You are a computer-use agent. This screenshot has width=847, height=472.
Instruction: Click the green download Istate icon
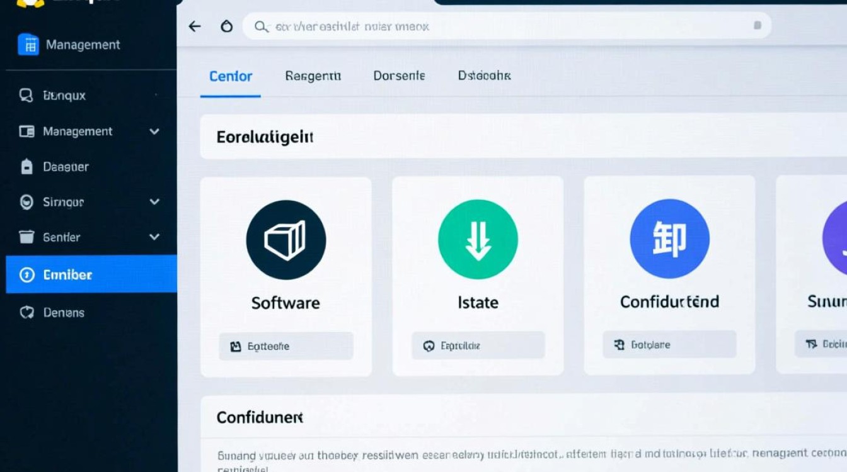coord(478,240)
